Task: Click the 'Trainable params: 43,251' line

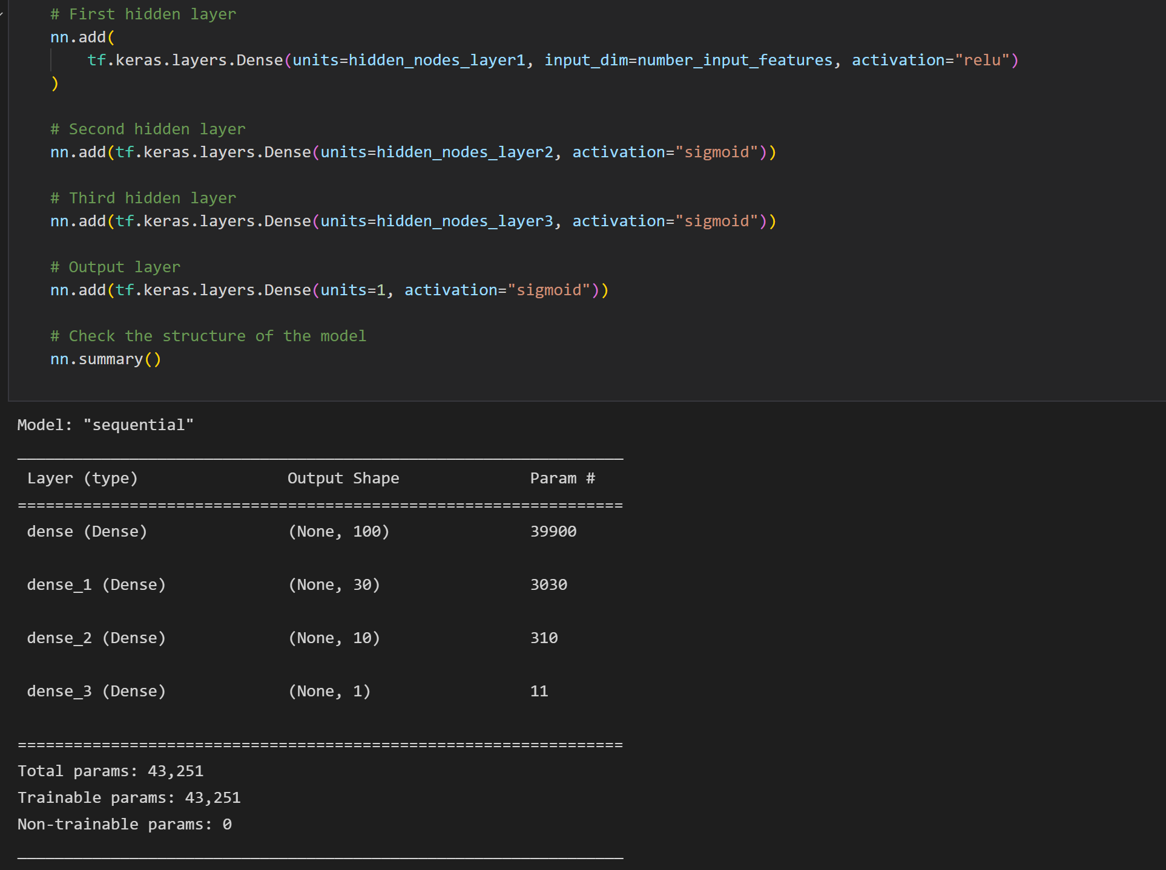Action: [129, 797]
